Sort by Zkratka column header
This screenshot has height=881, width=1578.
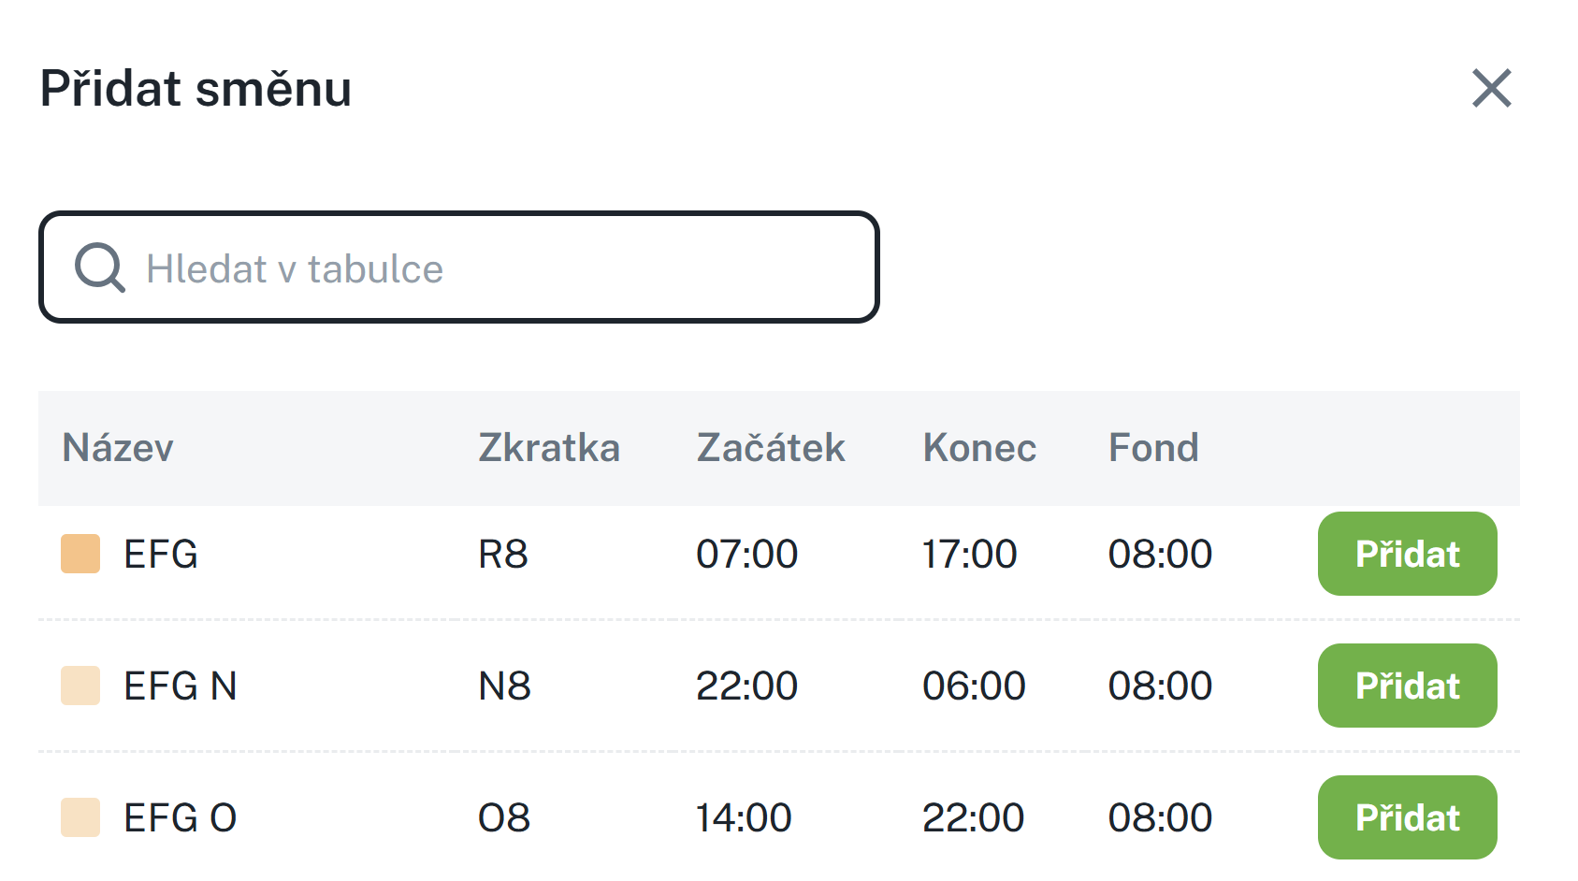[x=549, y=448]
